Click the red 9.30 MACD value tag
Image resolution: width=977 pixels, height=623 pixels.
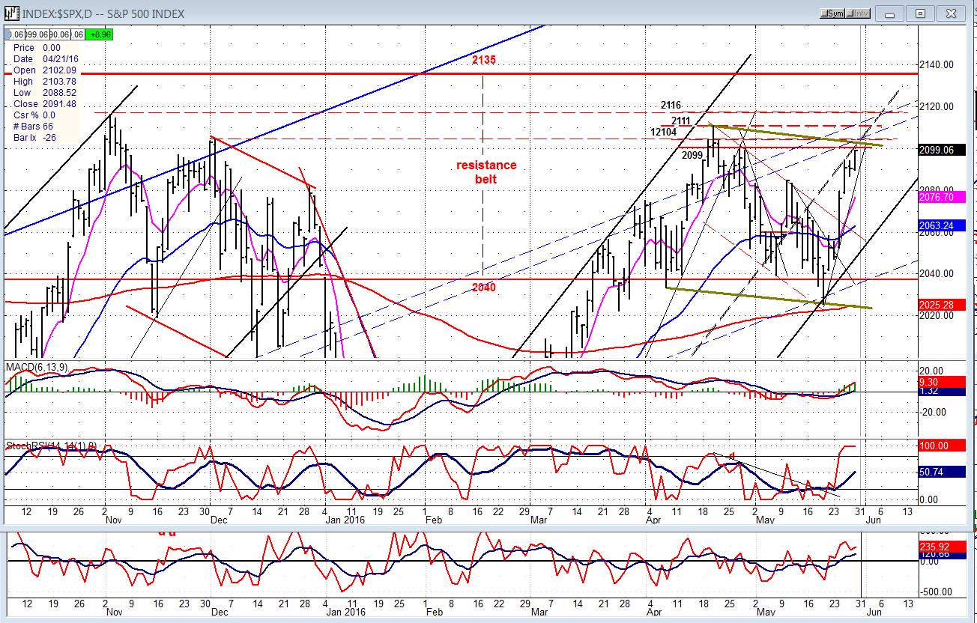click(x=941, y=381)
